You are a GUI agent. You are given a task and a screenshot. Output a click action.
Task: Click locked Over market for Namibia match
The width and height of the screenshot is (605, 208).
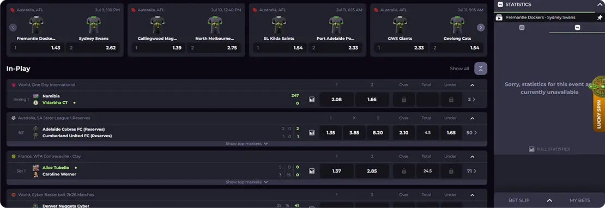click(x=403, y=100)
